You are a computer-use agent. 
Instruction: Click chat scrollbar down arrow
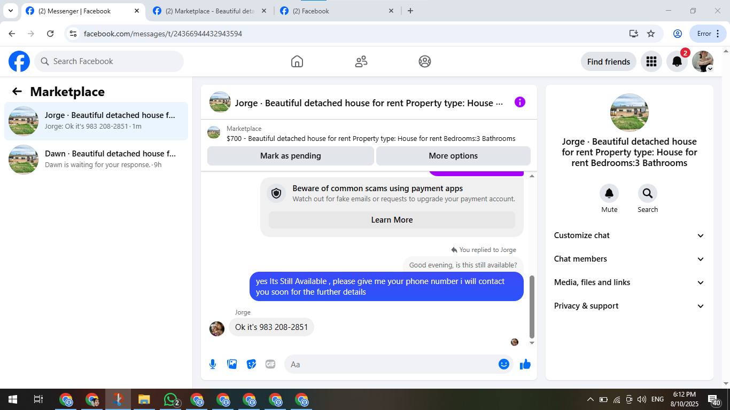pos(532,343)
